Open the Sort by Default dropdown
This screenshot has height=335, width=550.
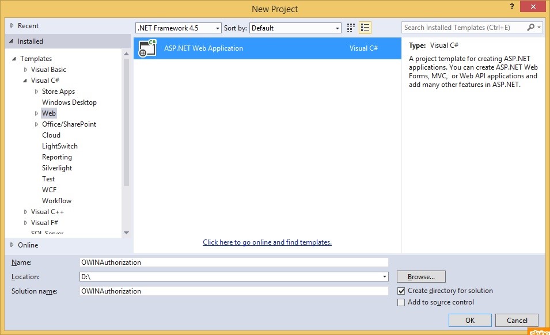point(295,28)
